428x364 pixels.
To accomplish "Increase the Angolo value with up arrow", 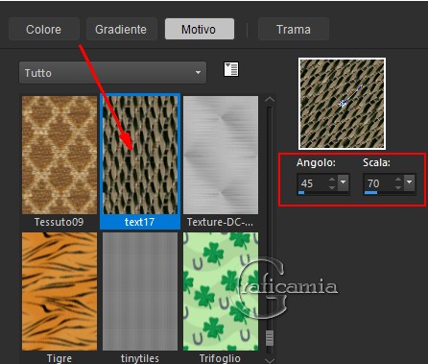I will coord(332,180).
